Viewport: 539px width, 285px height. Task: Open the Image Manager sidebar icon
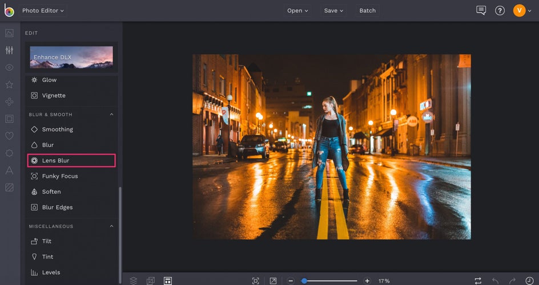pyautogui.click(x=9, y=33)
